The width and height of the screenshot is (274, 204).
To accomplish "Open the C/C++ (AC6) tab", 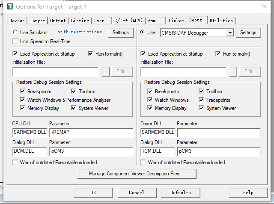I will point(128,21).
